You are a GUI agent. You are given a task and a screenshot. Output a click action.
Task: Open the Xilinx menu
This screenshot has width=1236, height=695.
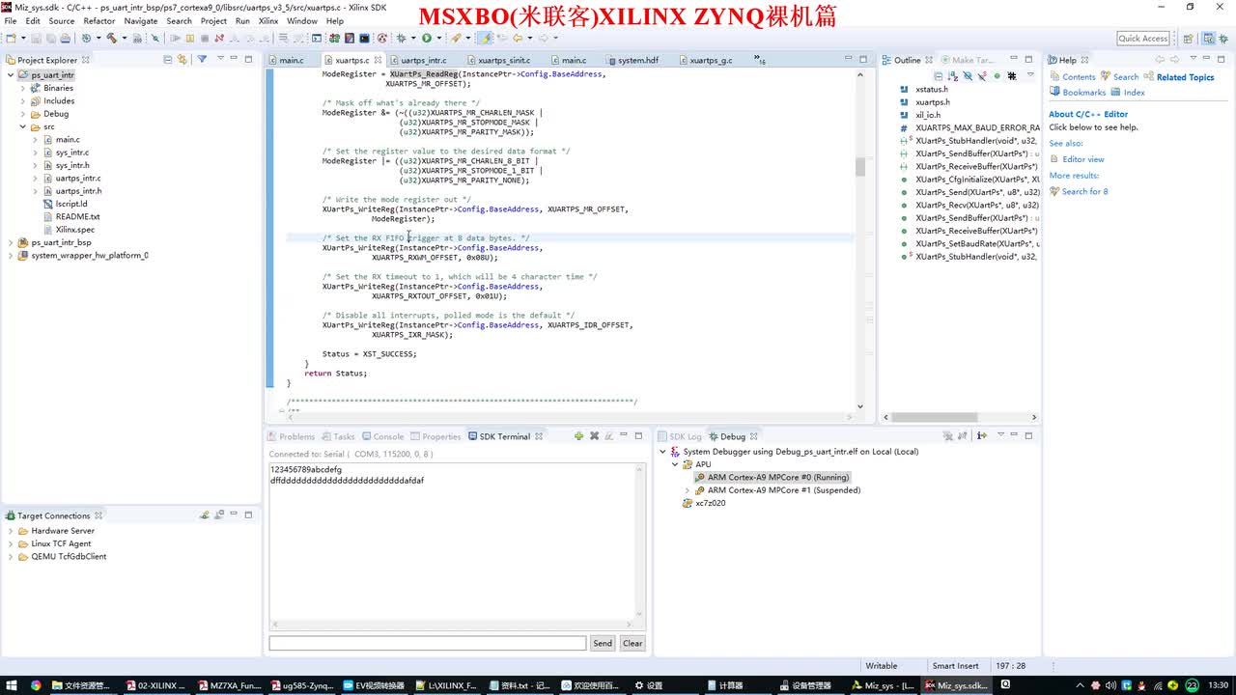(x=268, y=20)
